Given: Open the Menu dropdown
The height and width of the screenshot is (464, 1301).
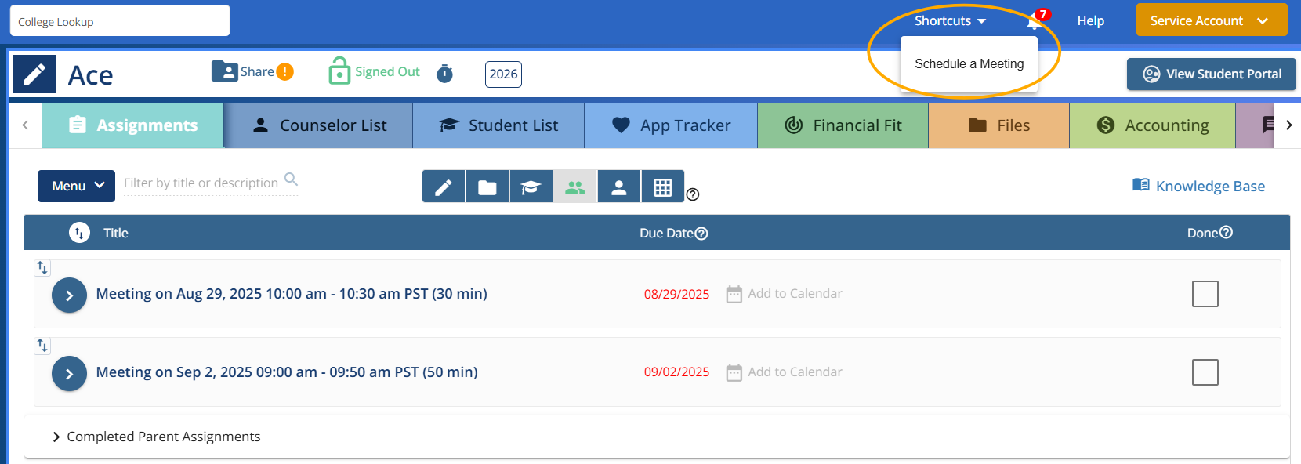Looking at the screenshot, I should coord(77,186).
